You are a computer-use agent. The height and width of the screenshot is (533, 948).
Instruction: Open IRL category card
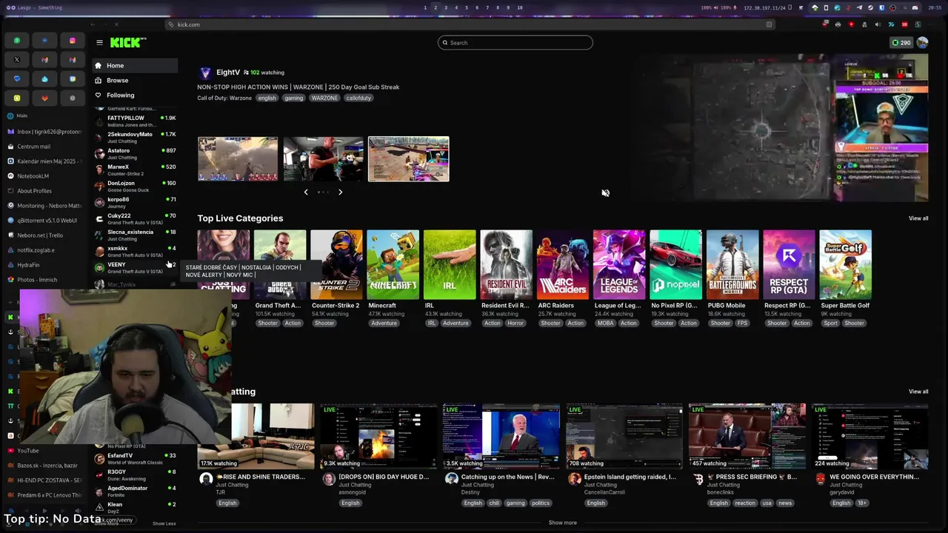[x=450, y=264]
